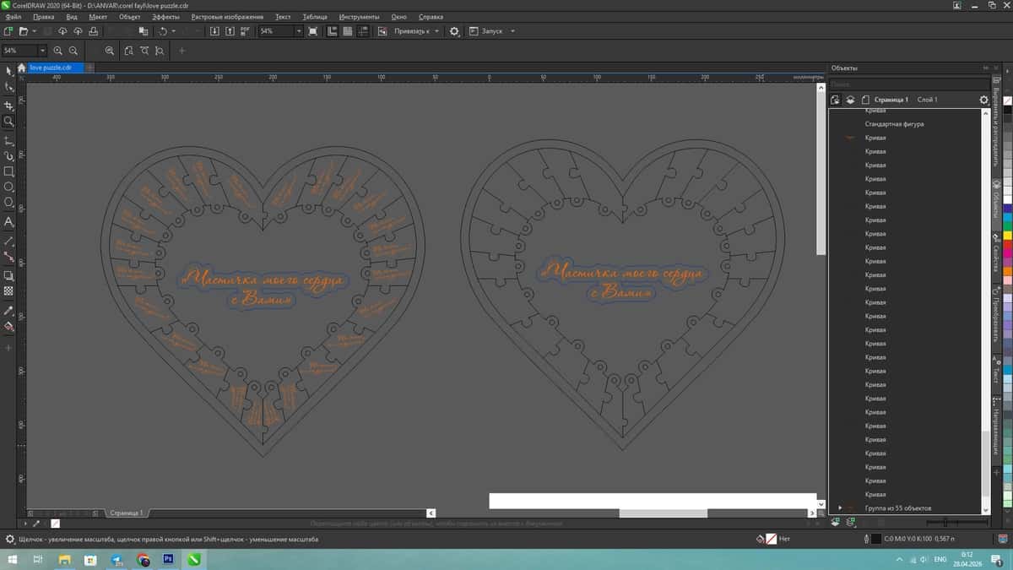
Task: Select the Страница 1 page tab
Action: click(x=127, y=513)
